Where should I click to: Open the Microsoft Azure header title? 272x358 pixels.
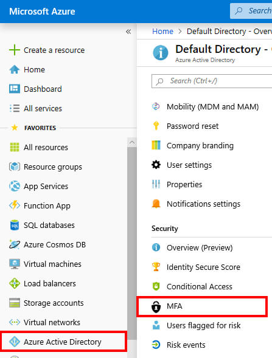[42, 12]
